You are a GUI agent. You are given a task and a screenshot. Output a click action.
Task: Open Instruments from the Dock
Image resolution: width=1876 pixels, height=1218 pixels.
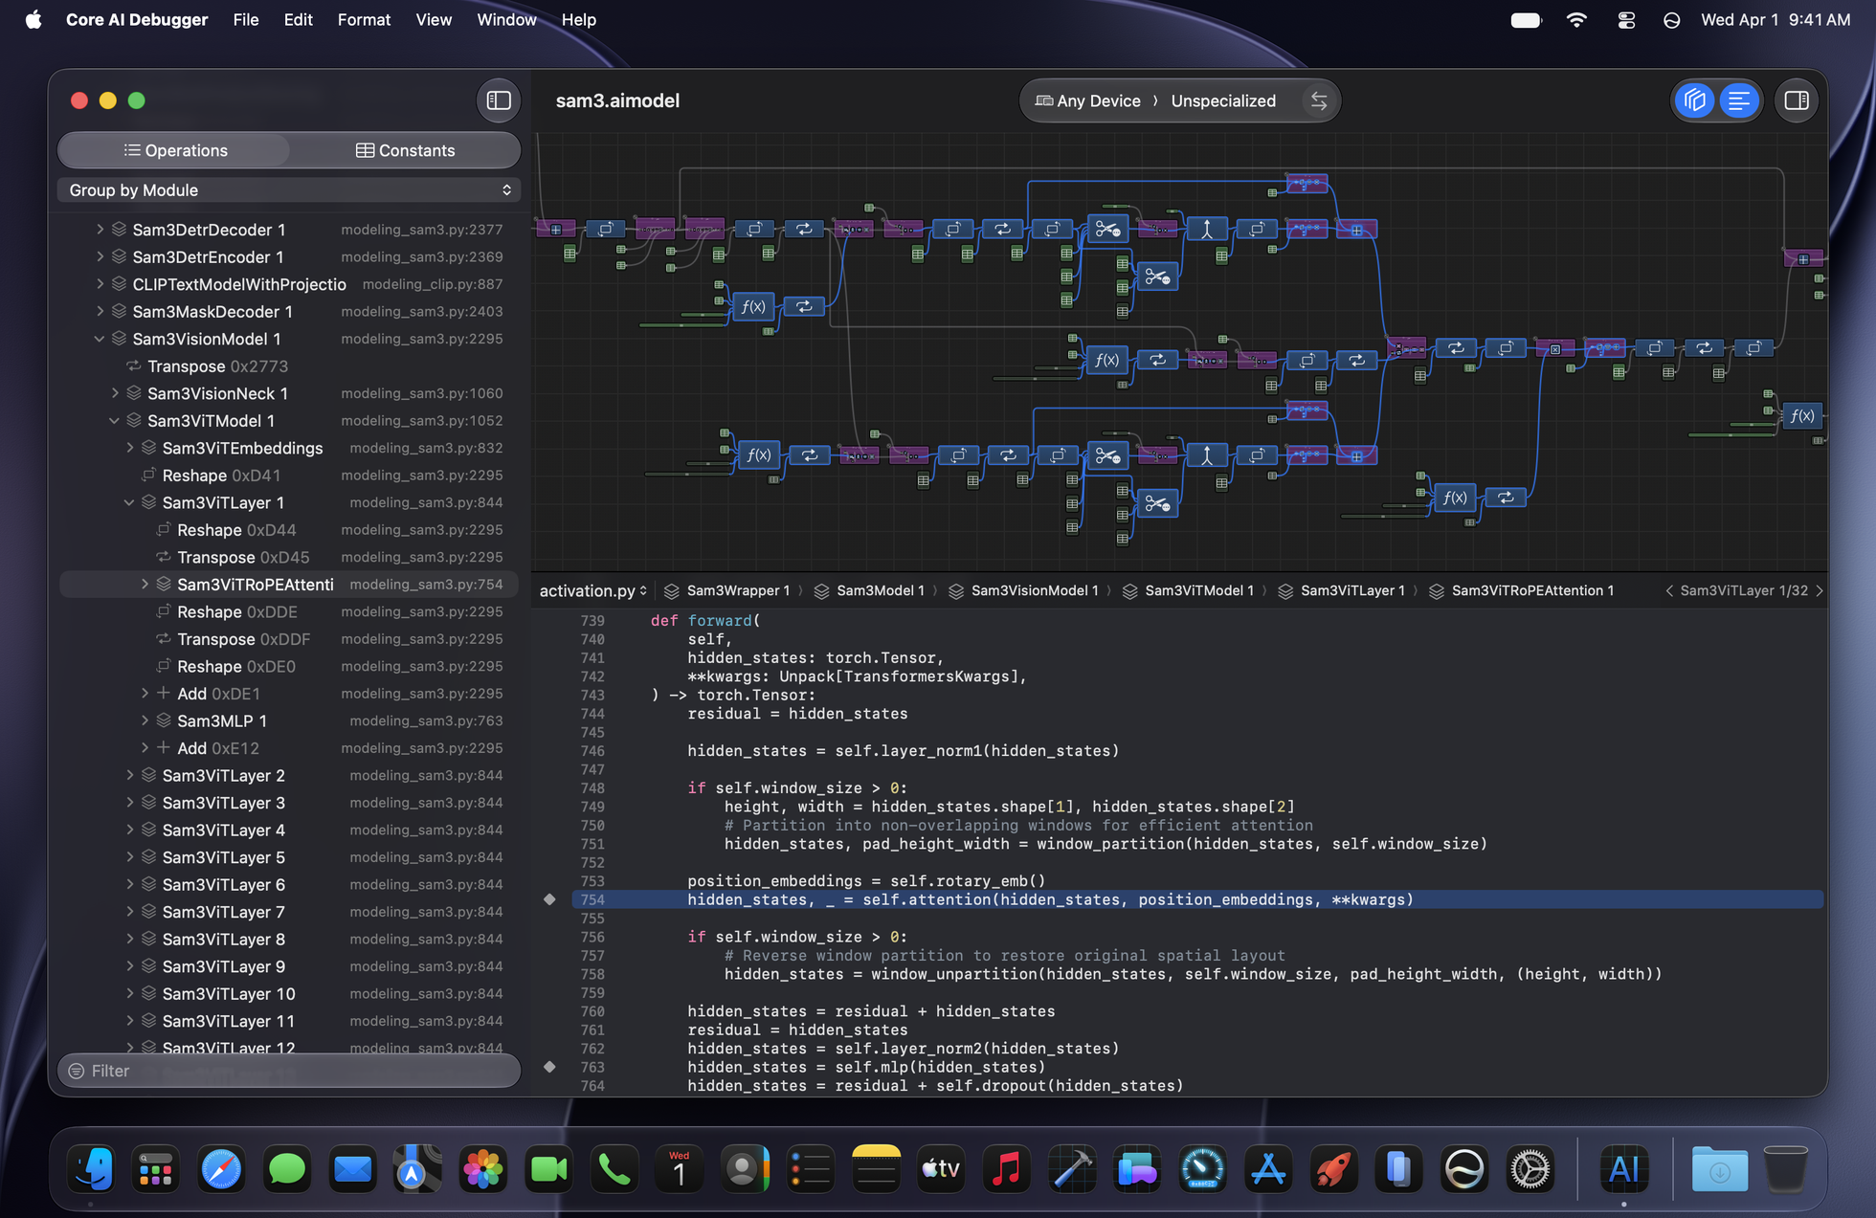tap(1202, 1169)
